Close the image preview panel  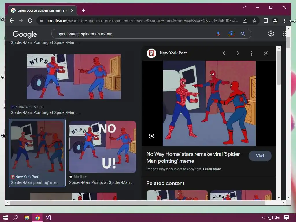click(266, 53)
